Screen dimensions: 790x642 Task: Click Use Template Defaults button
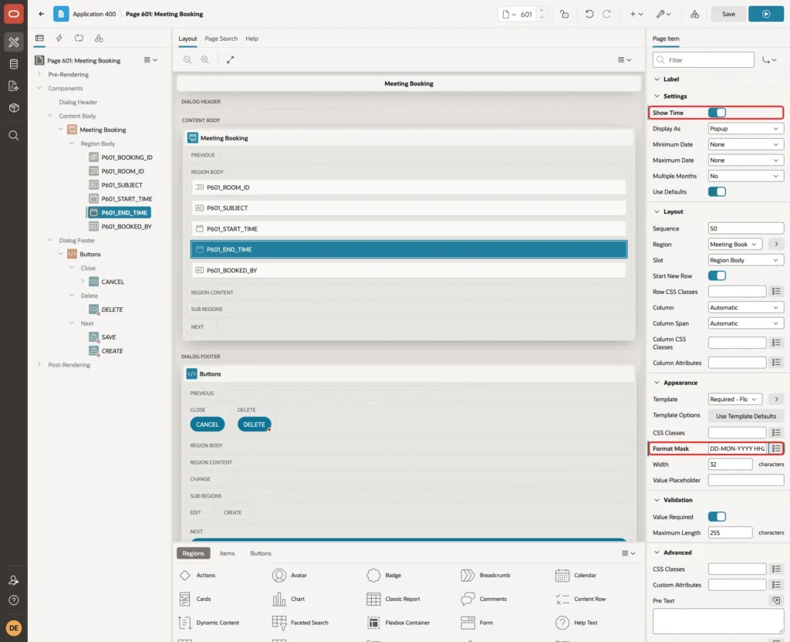[x=746, y=416]
